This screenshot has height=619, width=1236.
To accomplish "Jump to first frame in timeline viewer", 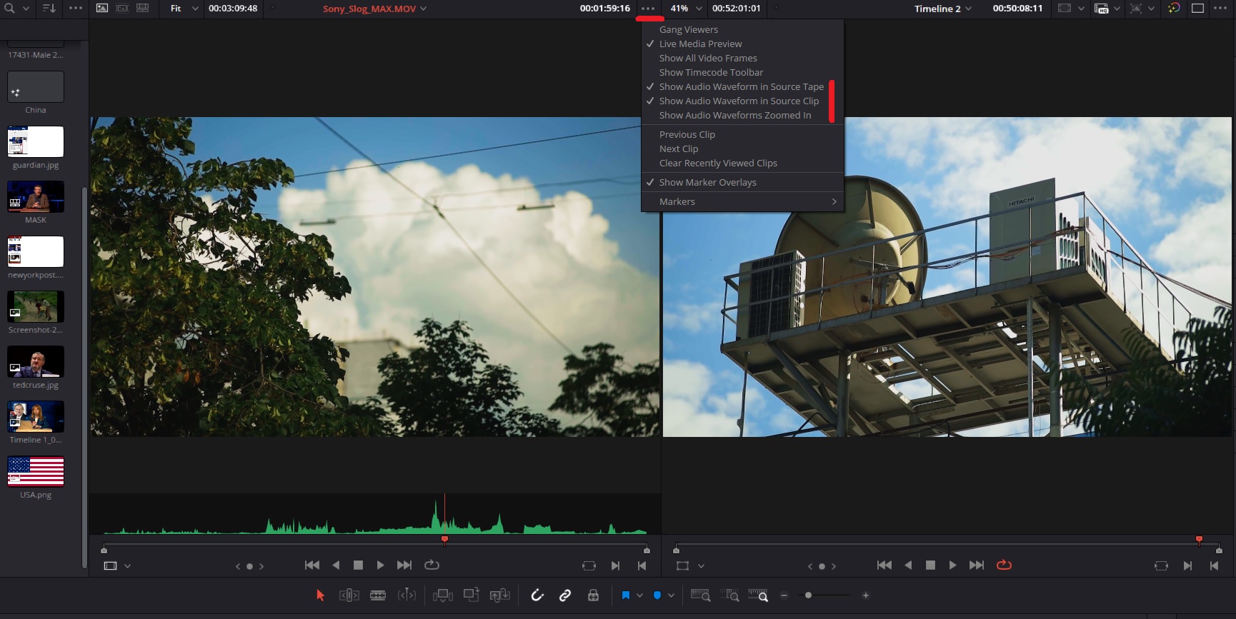I will 884,565.
